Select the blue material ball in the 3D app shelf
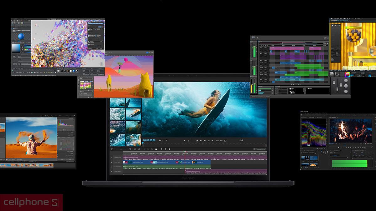This screenshot has width=376, height=211. [x=74, y=71]
